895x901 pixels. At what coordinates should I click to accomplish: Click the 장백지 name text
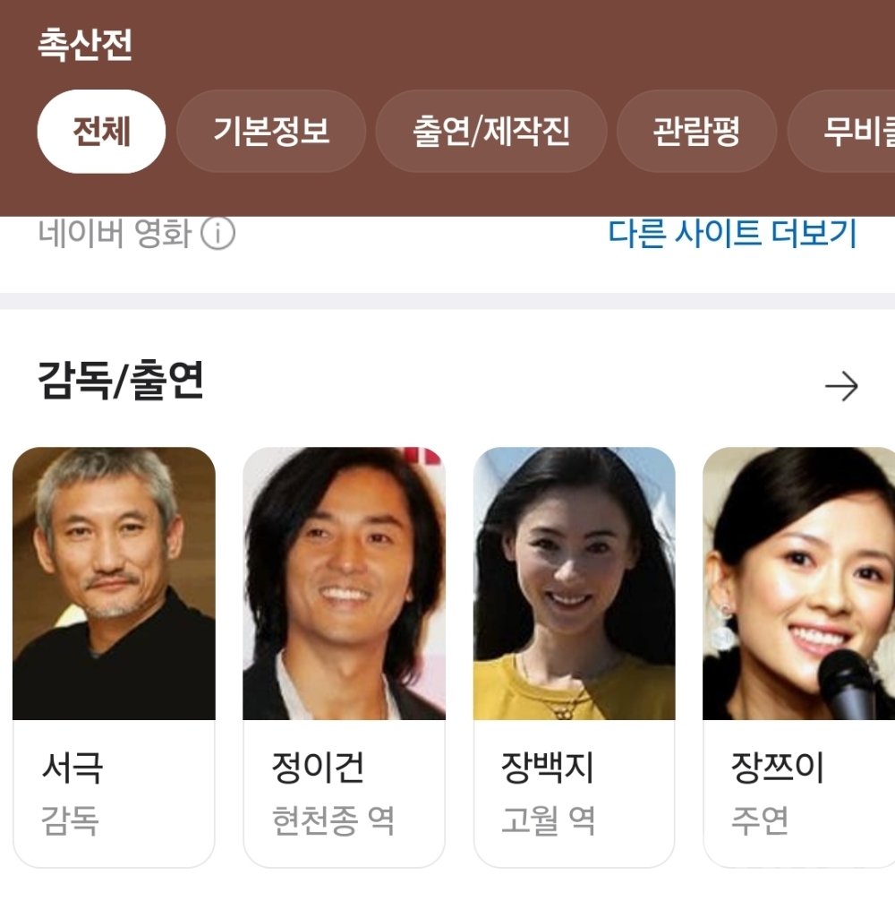(x=548, y=768)
